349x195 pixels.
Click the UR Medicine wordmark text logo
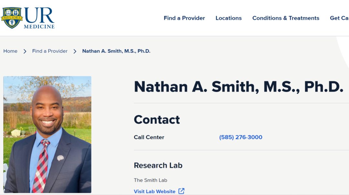coord(39,18)
